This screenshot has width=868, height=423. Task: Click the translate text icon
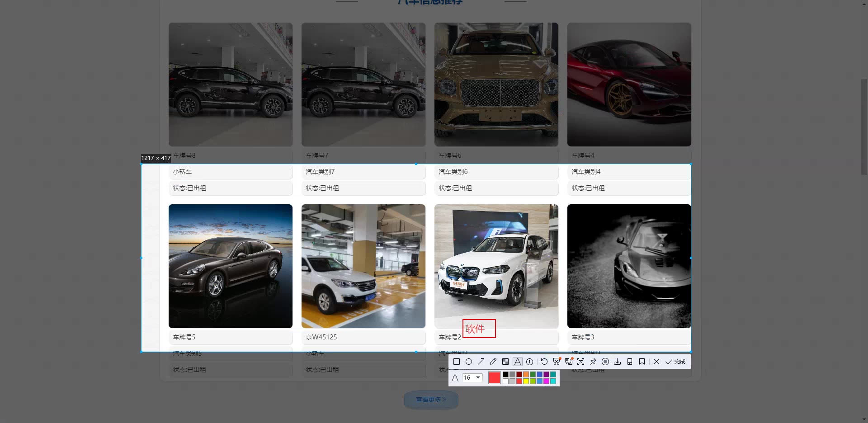pyautogui.click(x=569, y=362)
